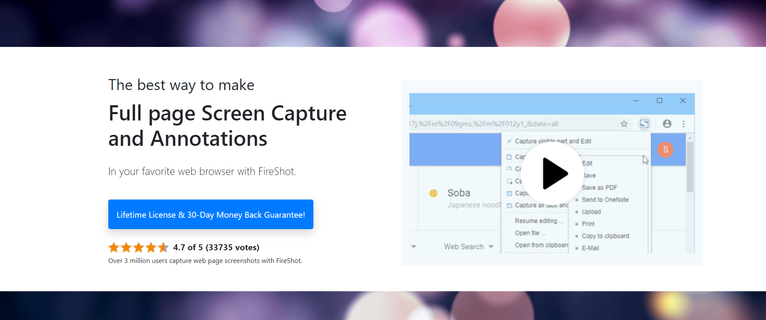
Task: Click the 'Full page Screen Capture and Annotations' heading
Action: (x=228, y=126)
